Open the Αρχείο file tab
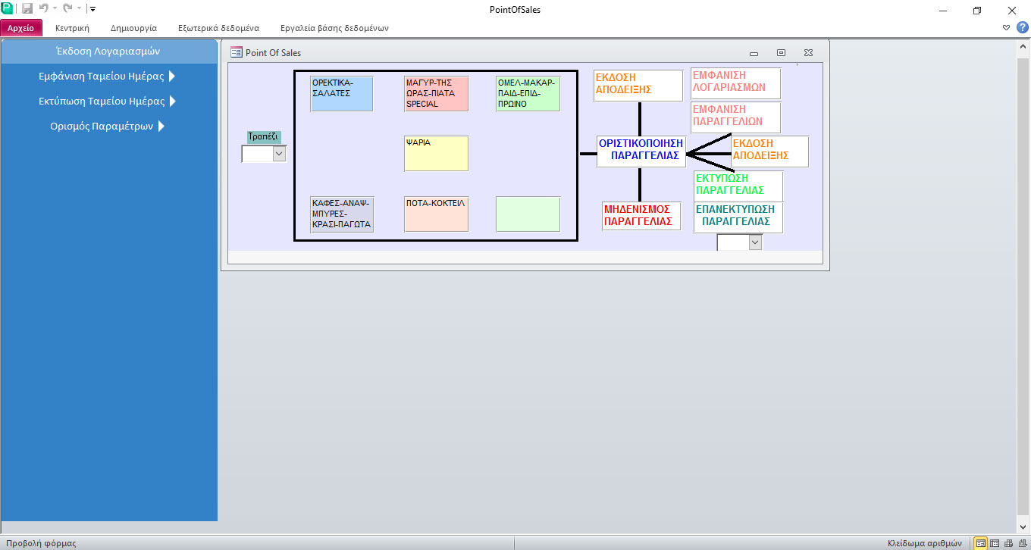The height and width of the screenshot is (550, 1031). coord(21,28)
